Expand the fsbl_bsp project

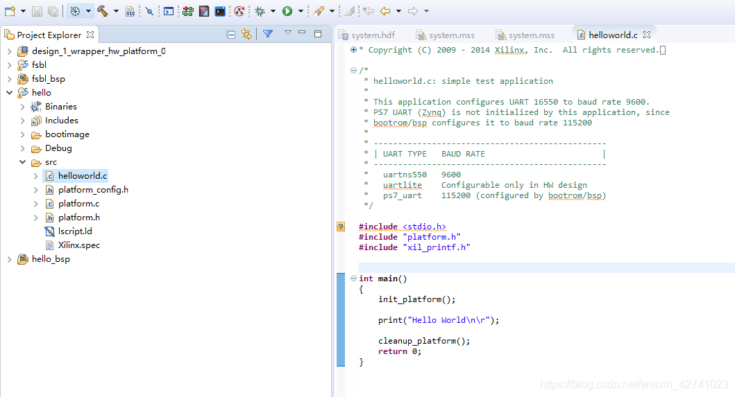coord(10,79)
